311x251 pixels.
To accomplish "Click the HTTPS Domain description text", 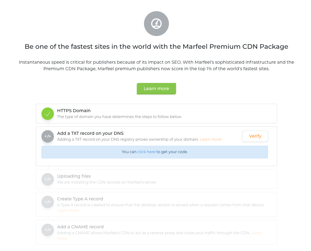I will pyautogui.click(x=119, y=117).
